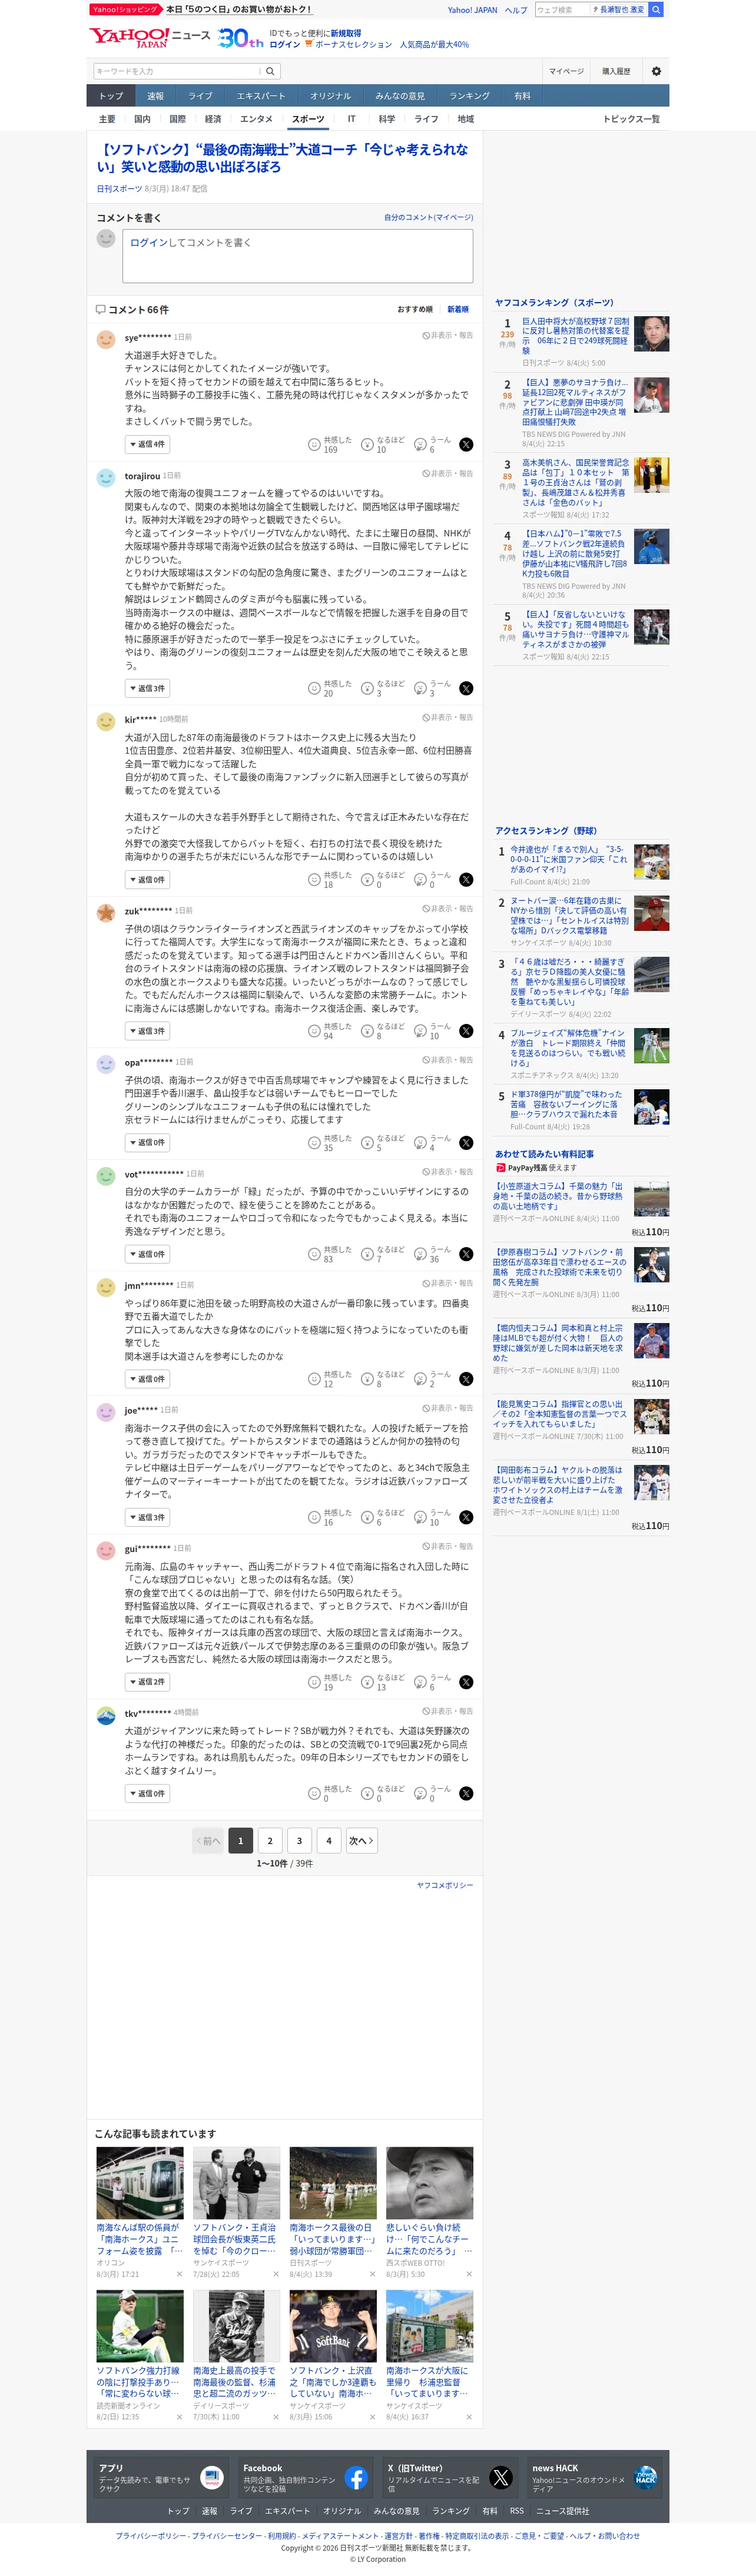
Task: Click 共感した smiley on joe's comment
Action: (x=314, y=1517)
